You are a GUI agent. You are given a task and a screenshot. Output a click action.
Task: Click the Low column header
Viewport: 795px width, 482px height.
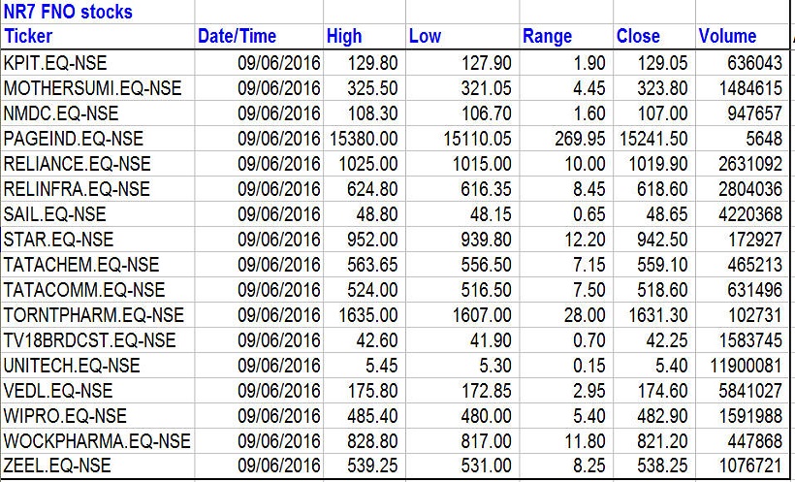coord(425,37)
